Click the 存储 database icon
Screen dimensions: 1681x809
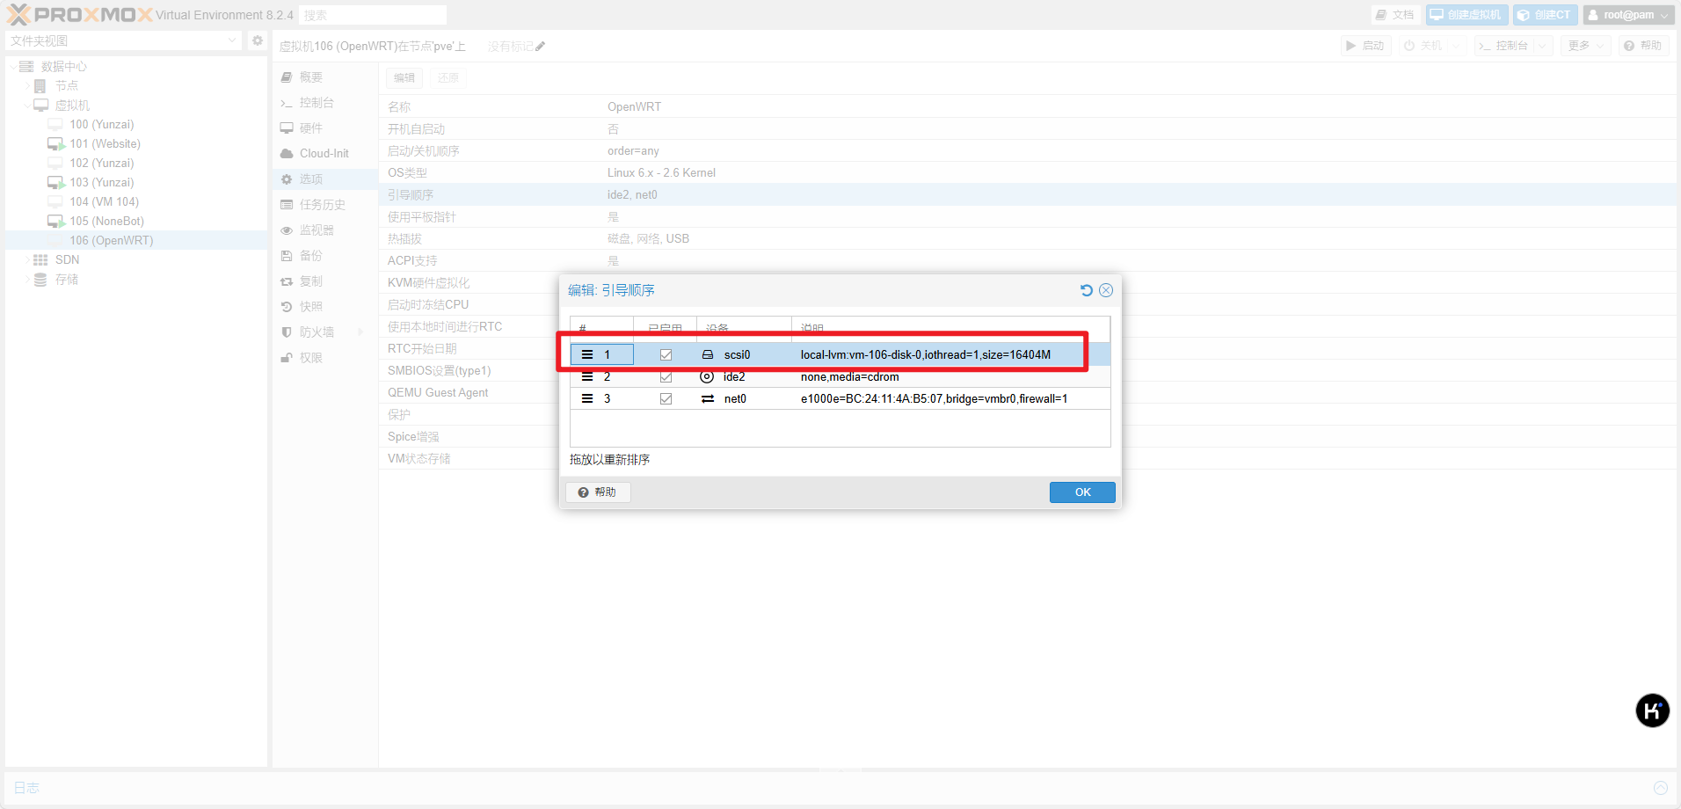tap(40, 280)
